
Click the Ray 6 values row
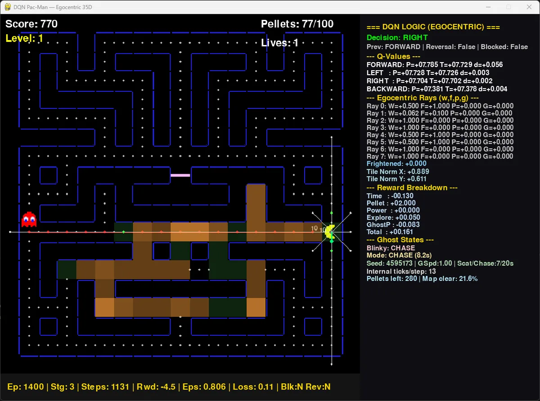click(440, 149)
